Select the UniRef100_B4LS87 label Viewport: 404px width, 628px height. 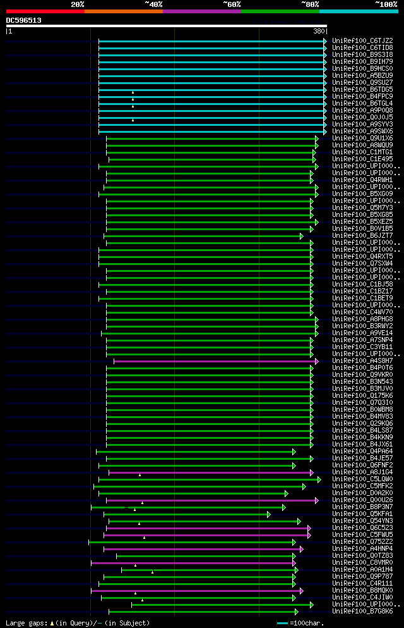[x=362, y=430]
